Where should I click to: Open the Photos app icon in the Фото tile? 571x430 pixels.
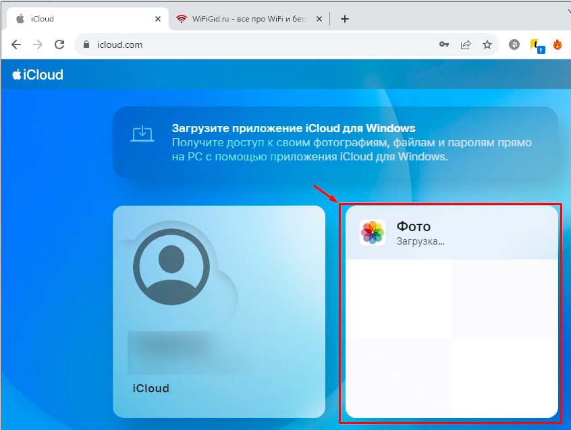(x=373, y=233)
